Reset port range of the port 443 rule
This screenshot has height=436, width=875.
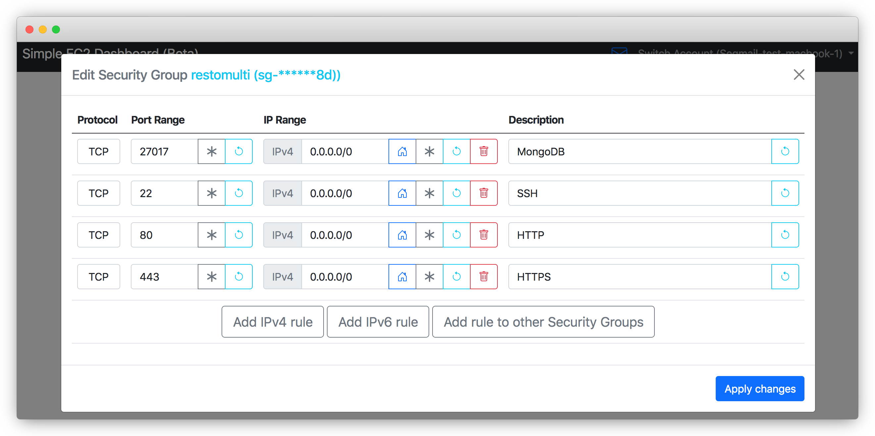239,277
